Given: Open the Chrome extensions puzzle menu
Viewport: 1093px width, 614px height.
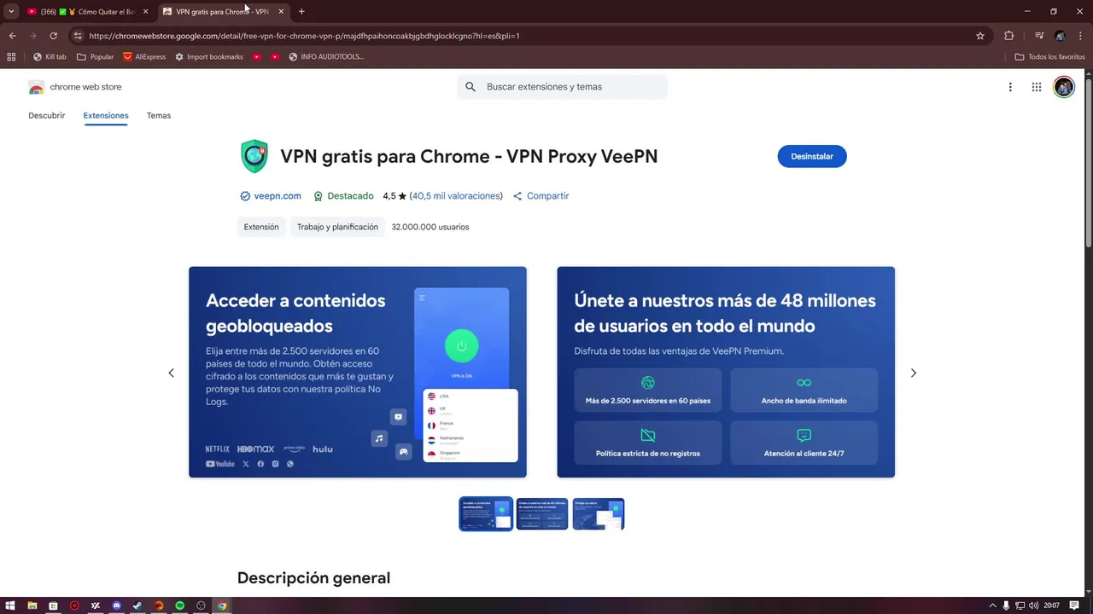Looking at the screenshot, I should point(1009,36).
